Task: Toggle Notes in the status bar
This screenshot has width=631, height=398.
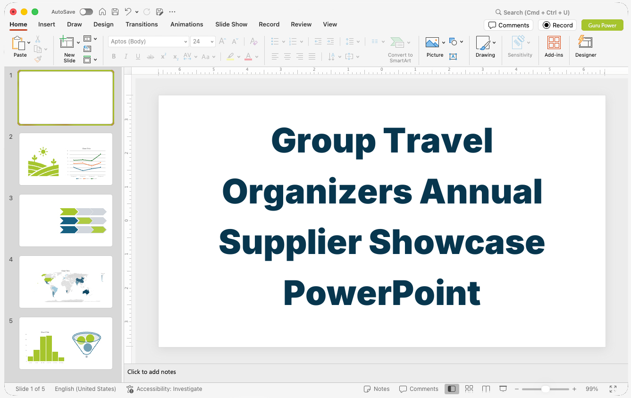Action: [x=377, y=389]
